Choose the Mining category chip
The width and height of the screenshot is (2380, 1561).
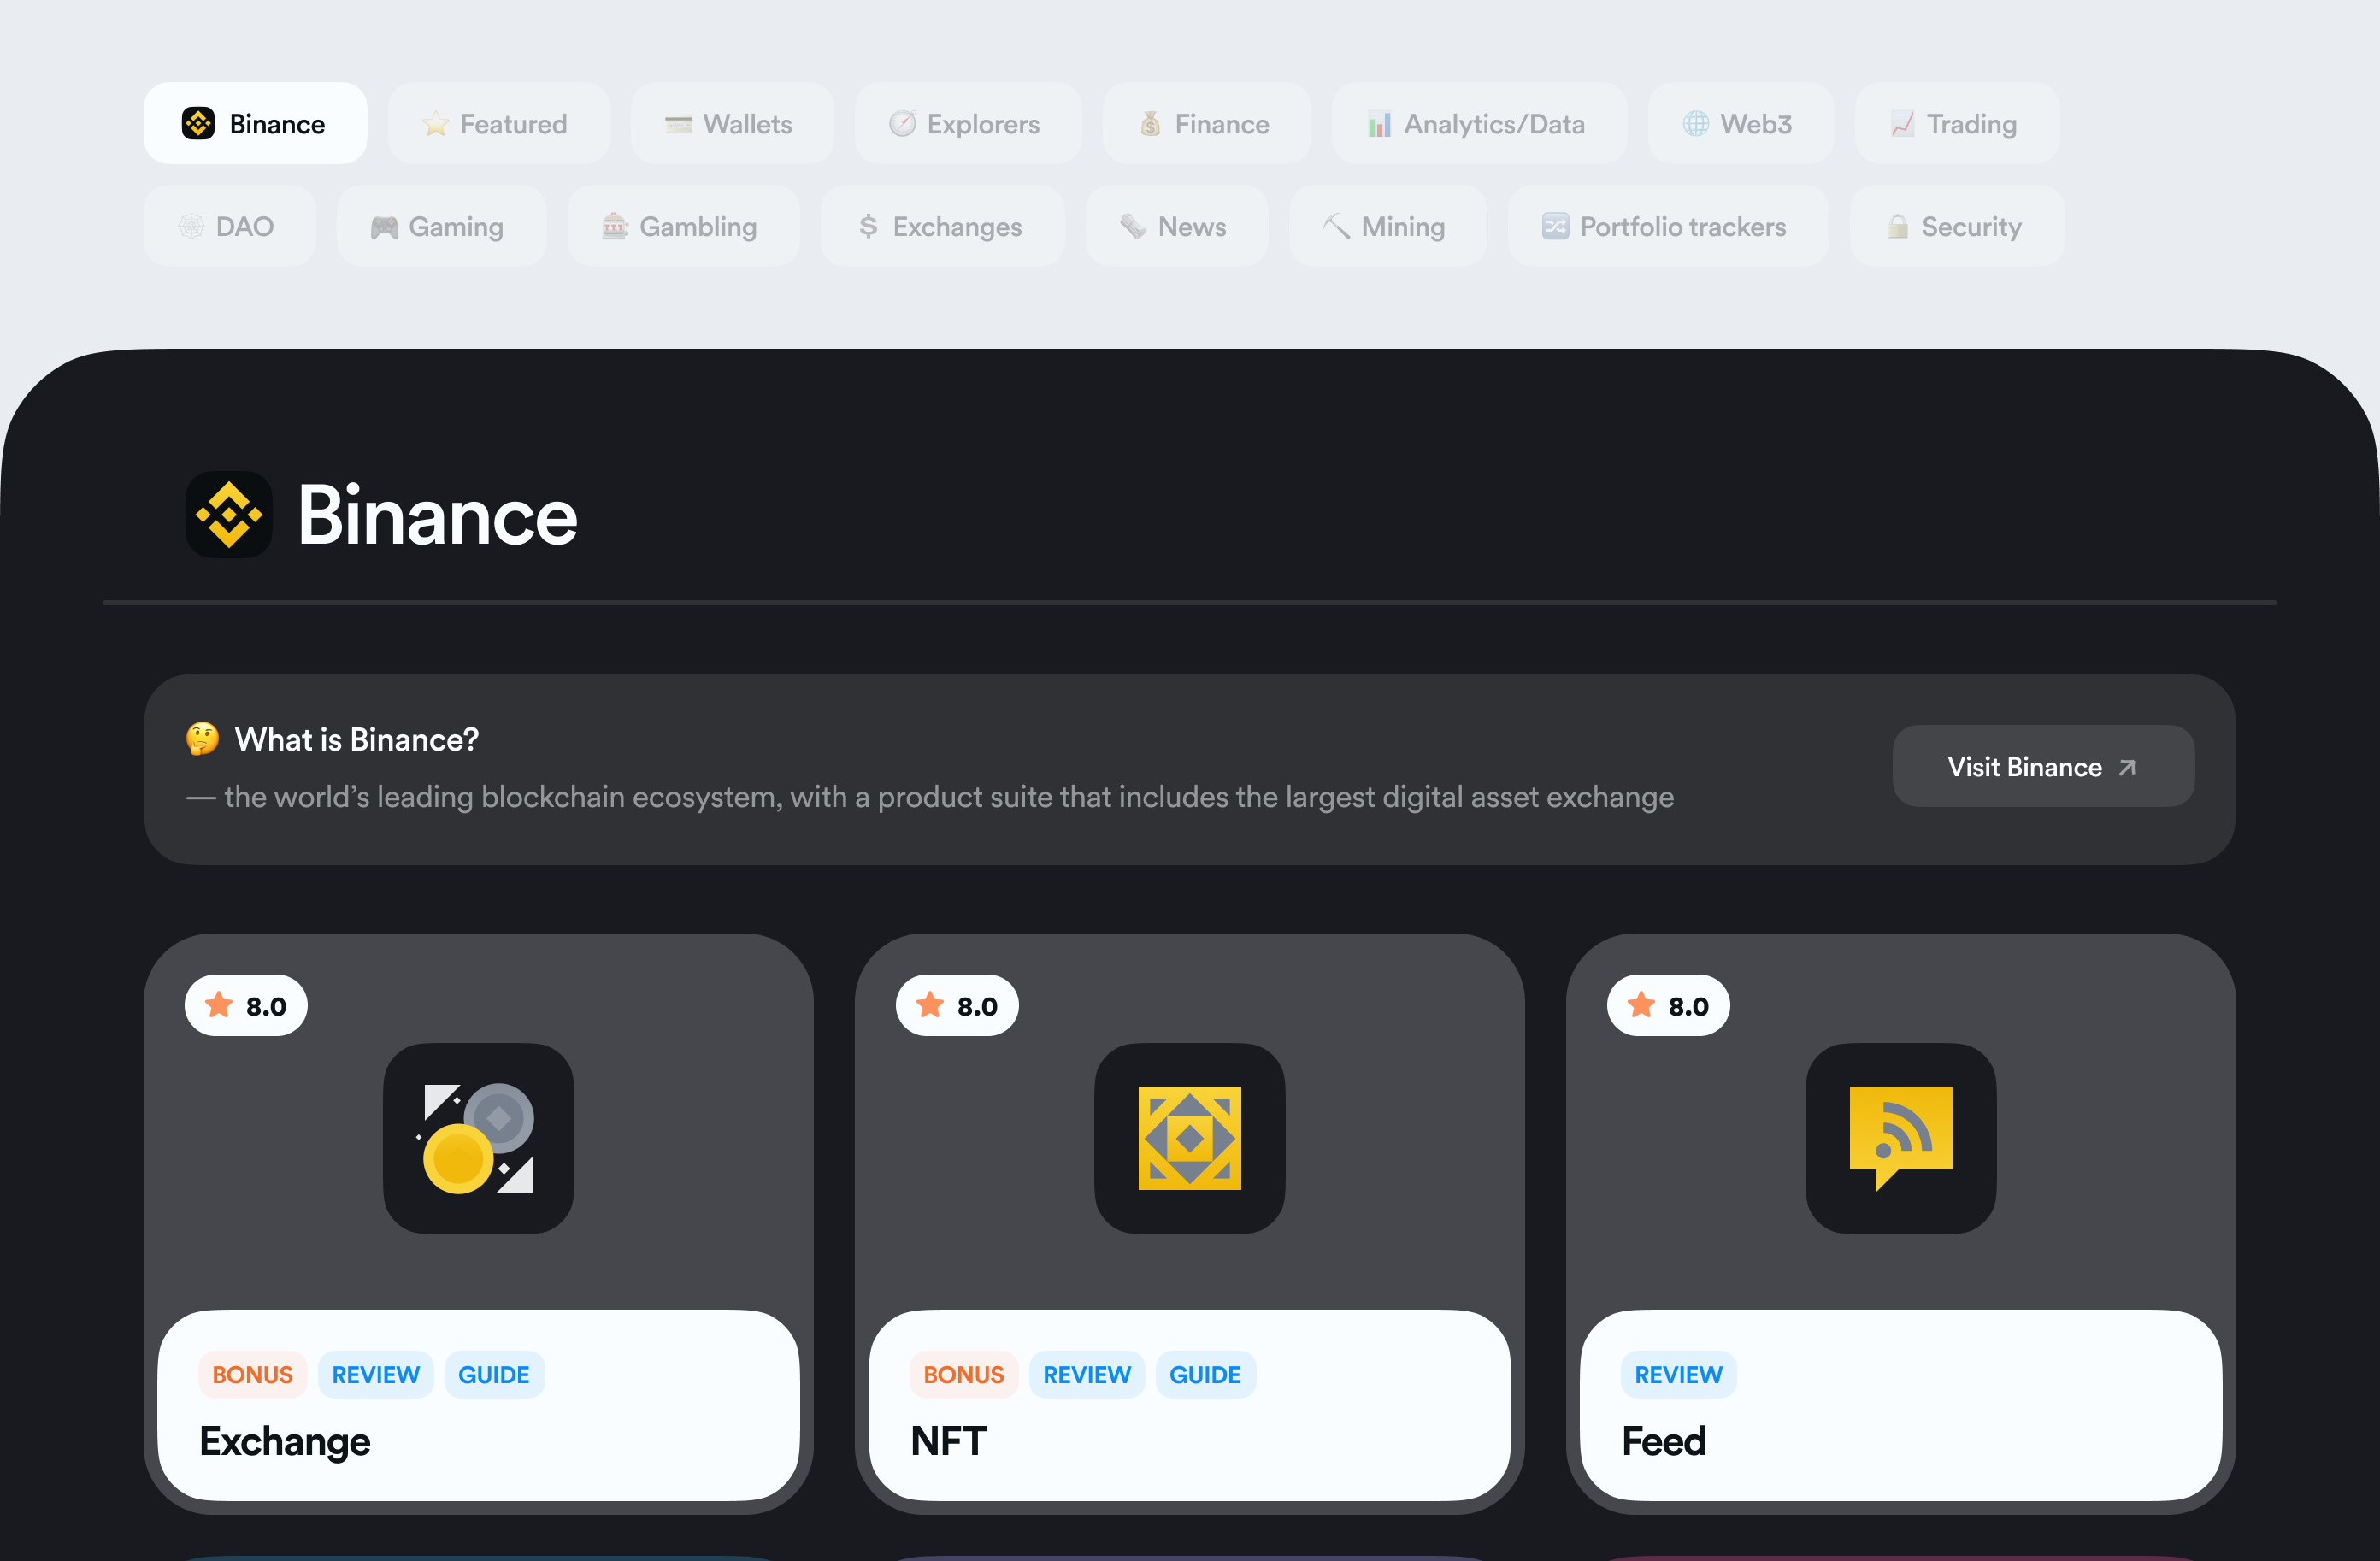1386,227
